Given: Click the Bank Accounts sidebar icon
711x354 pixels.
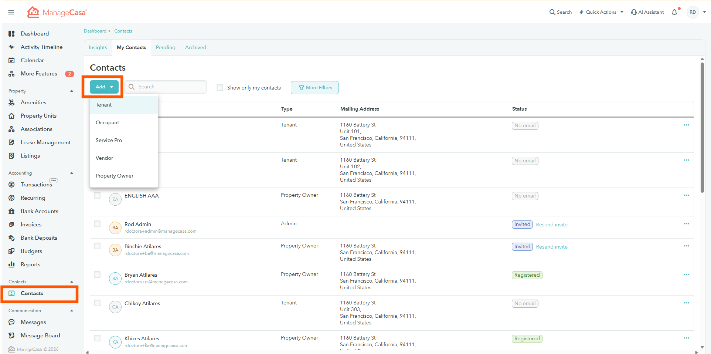Looking at the screenshot, I should pyautogui.click(x=12, y=211).
